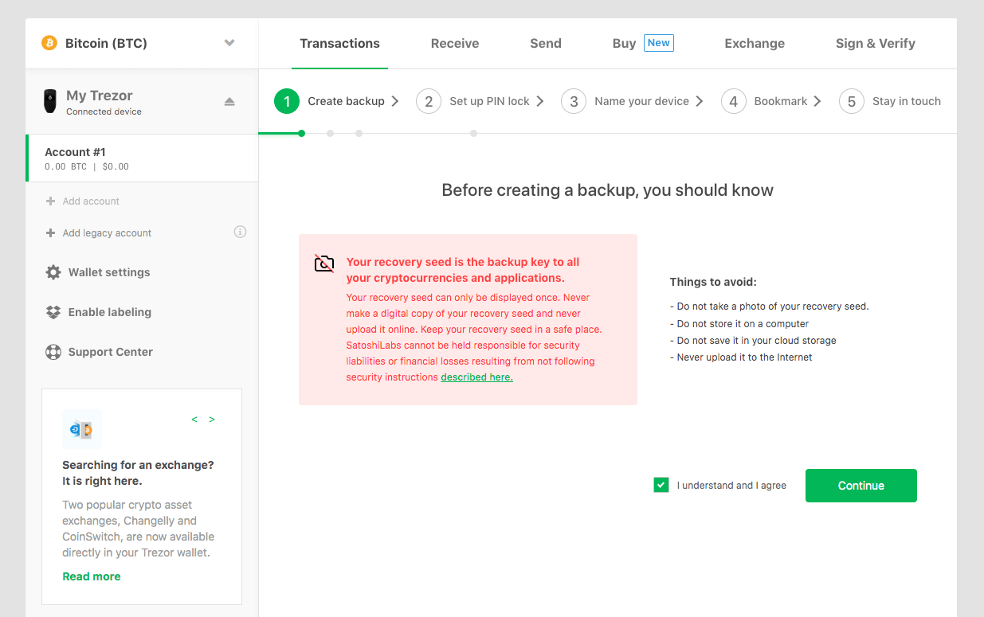Click chevron after Bookmark step
The height and width of the screenshot is (617, 984).
click(817, 101)
